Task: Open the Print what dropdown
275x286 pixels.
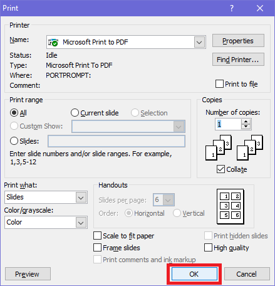Action: [x=81, y=198]
